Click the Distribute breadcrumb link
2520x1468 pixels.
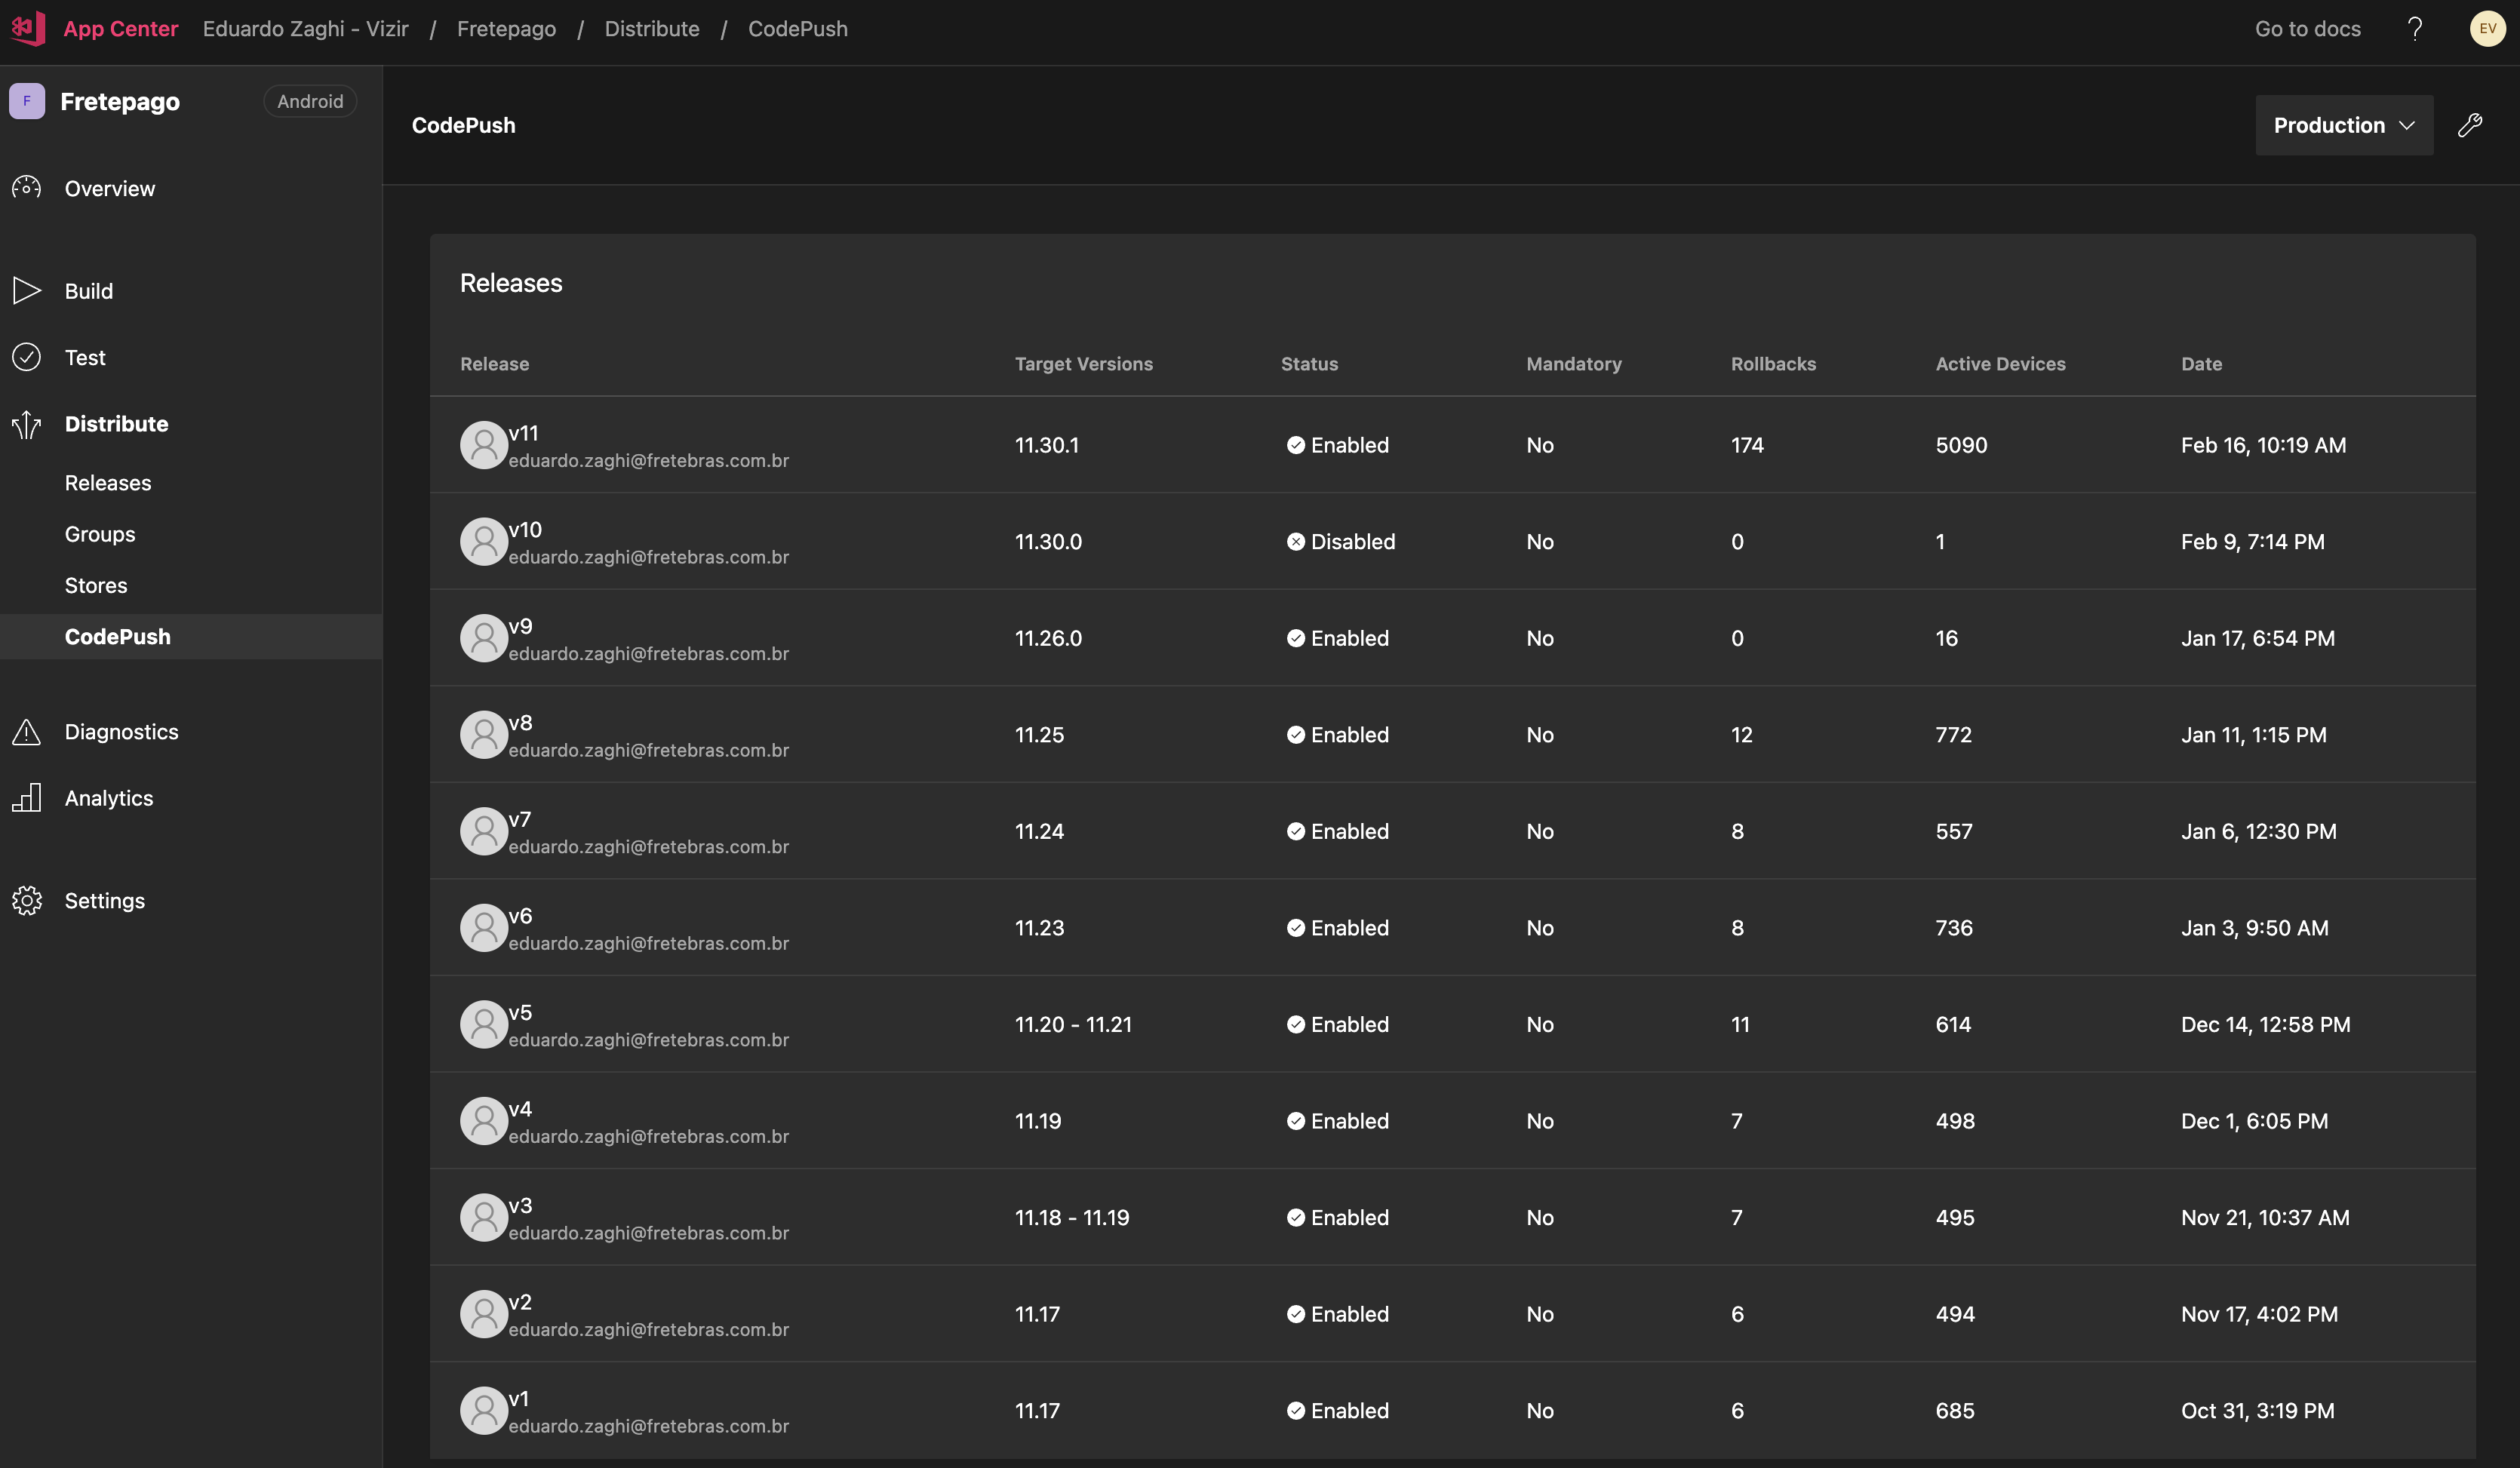click(x=652, y=29)
